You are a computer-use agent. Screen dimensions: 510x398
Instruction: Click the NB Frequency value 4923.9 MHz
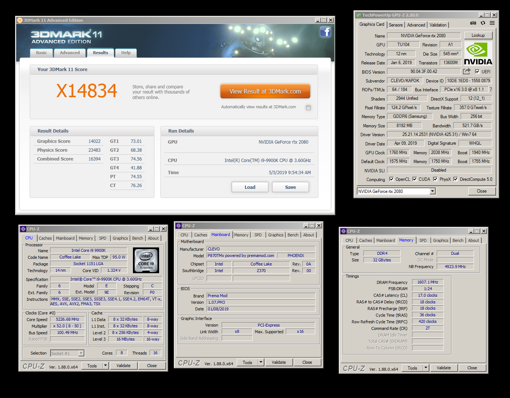point(455,267)
